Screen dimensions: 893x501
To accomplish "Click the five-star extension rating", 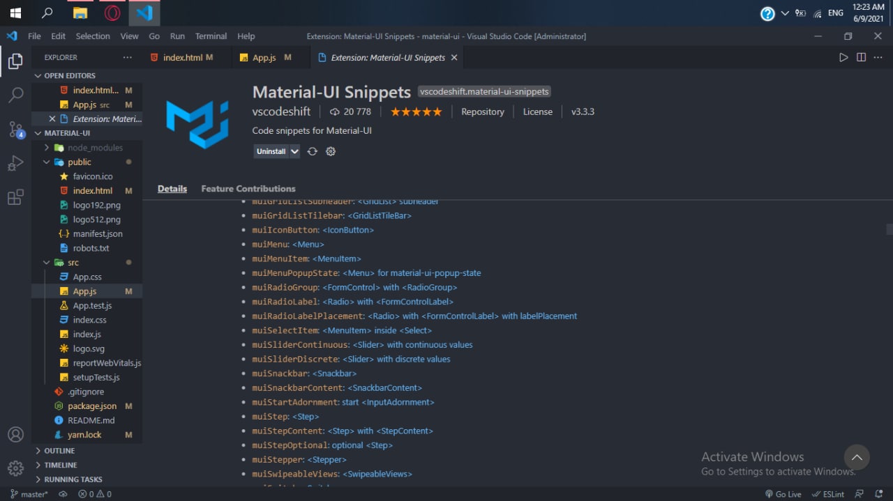I will point(416,111).
